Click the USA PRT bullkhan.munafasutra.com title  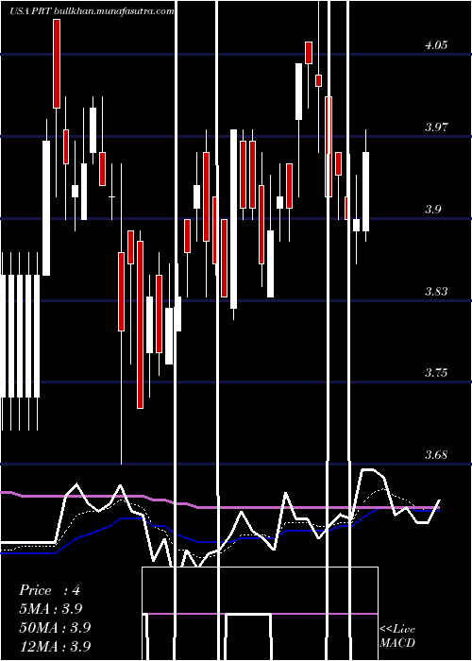click(x=92, y=11)
